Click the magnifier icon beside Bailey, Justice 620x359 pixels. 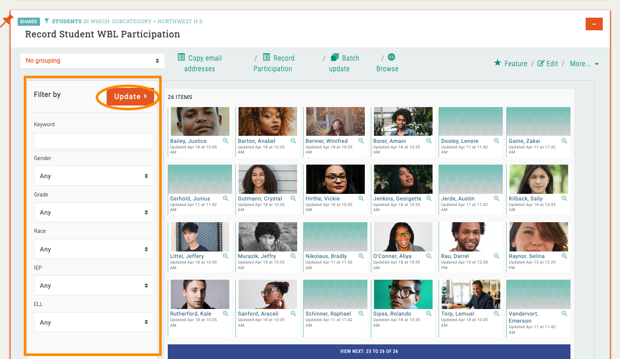click(226, 141)
